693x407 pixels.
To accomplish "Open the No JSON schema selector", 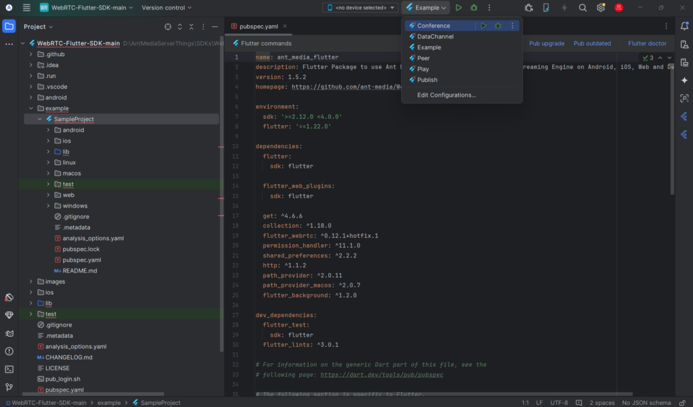I will pyautogui.click(x=646, y=402).
